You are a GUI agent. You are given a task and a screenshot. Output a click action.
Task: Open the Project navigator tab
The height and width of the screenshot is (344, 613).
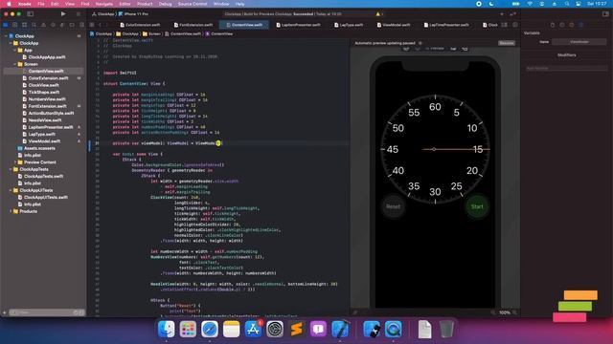pos(6,25)
